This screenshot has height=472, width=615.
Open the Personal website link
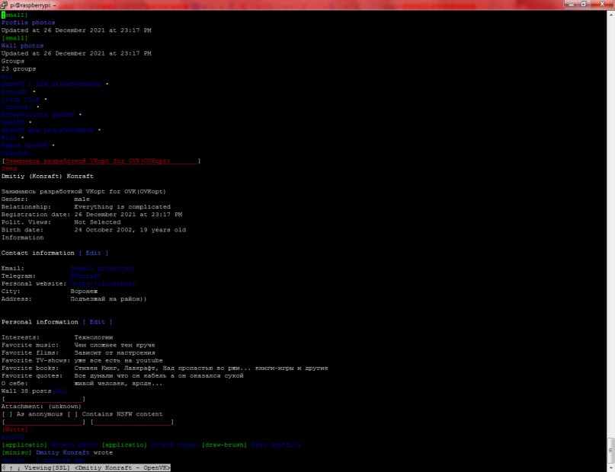click(x=102, y=283)
